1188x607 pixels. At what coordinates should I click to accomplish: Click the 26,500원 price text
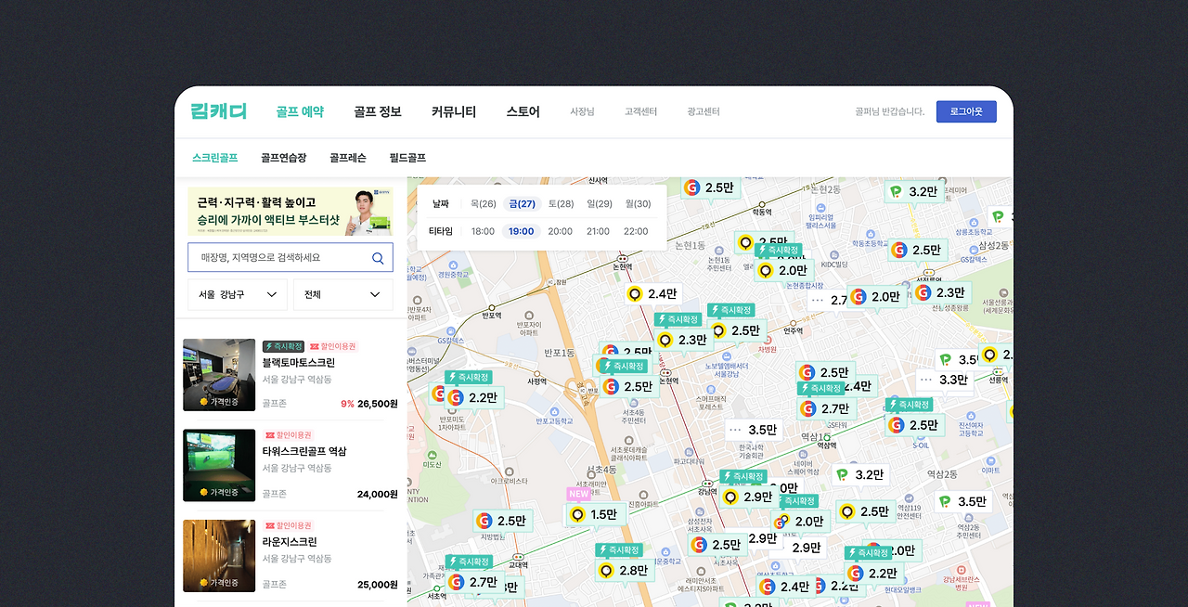(x=378, y=404)
